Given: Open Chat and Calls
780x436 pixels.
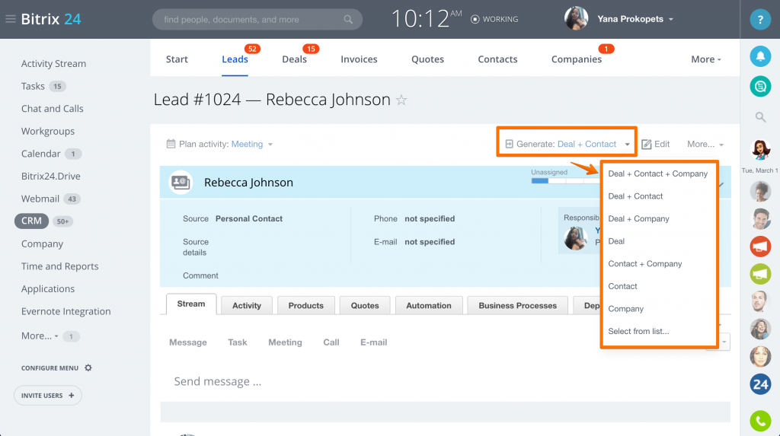Looking at the screenshot, I should pyautogui.click(x=53, y=108).
